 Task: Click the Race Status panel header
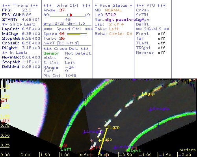(x=113, y=5)
